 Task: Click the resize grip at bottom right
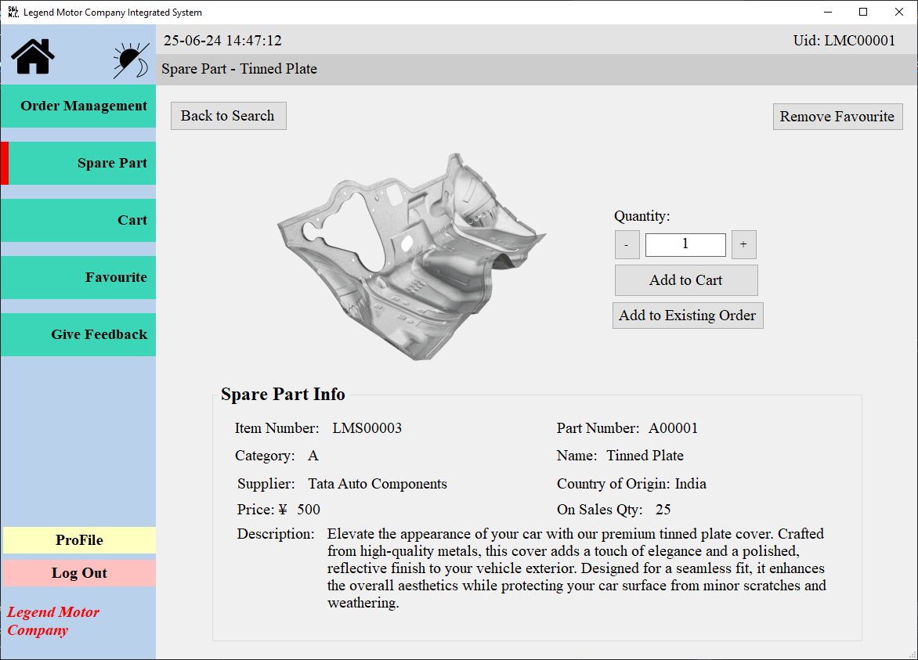pyautogui.click(x=911, y=653)
